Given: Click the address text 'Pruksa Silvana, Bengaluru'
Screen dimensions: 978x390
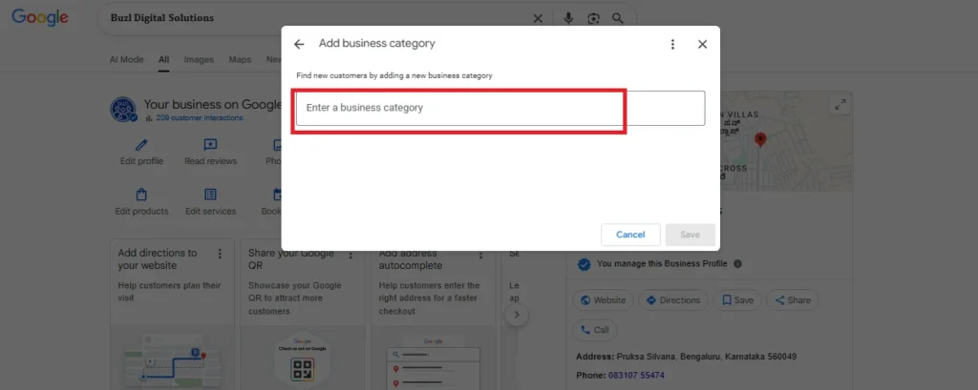Looking at the screenshot, I should [x=669, y=357].
